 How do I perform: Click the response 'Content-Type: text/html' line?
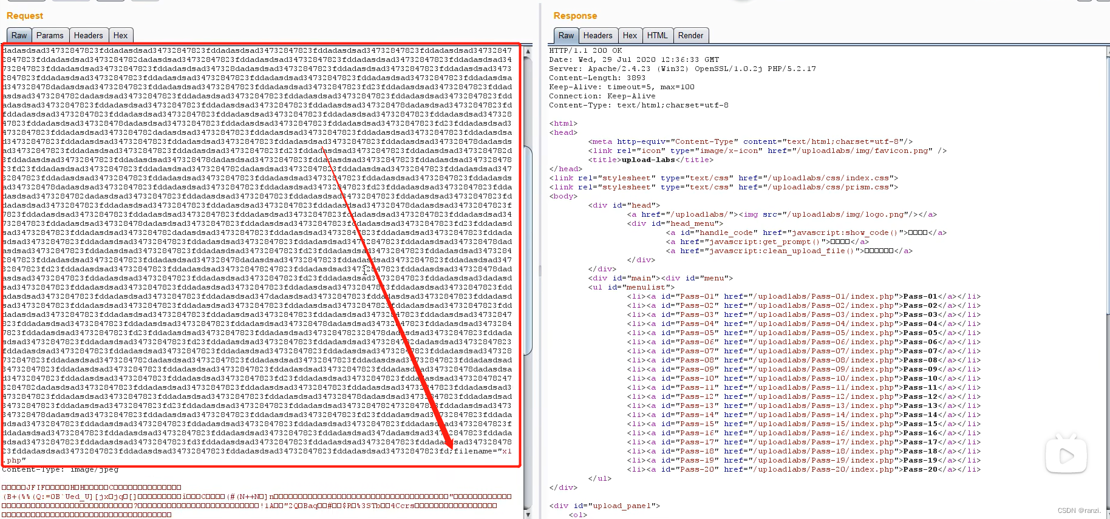tap(639, 106)
